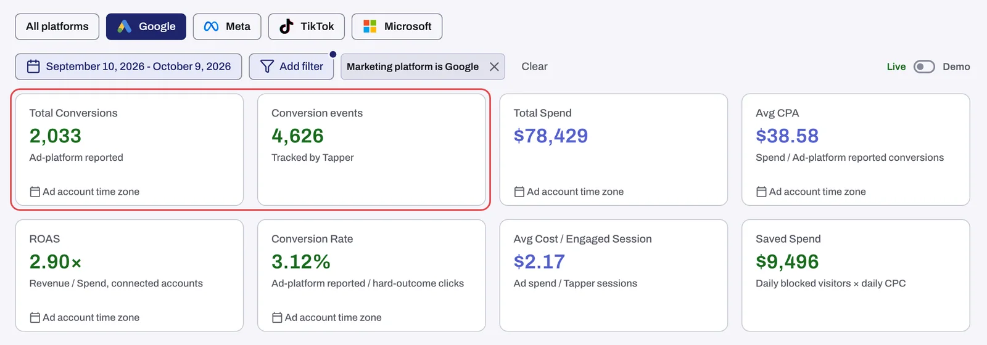This screenshot has width=987, height=345.
Task: Click the calendar icon in date range button
Action: click(33, 67)
